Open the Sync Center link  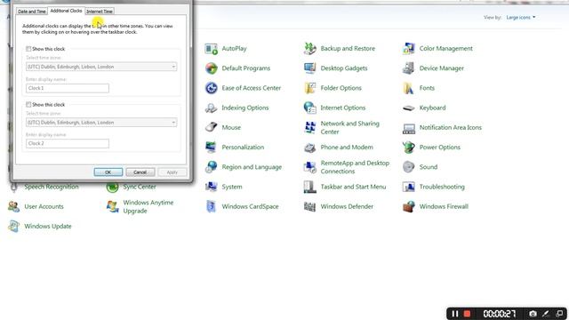pos(140,187)
